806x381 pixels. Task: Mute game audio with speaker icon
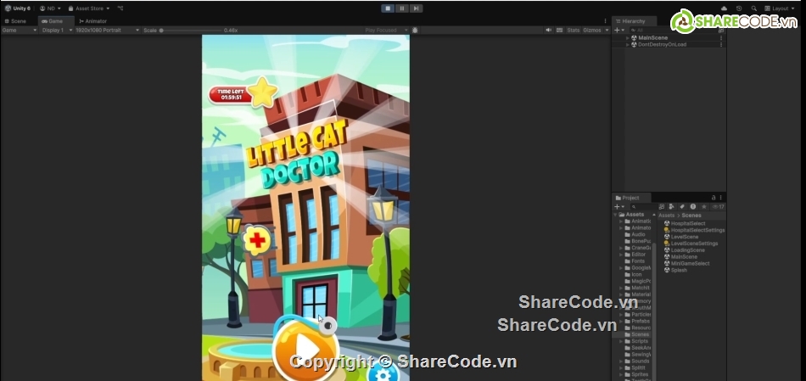(549, 31)
